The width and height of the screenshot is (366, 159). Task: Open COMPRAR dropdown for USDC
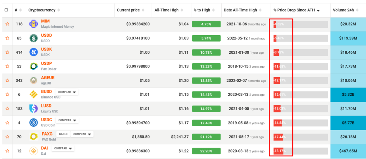tap(67, 120)
